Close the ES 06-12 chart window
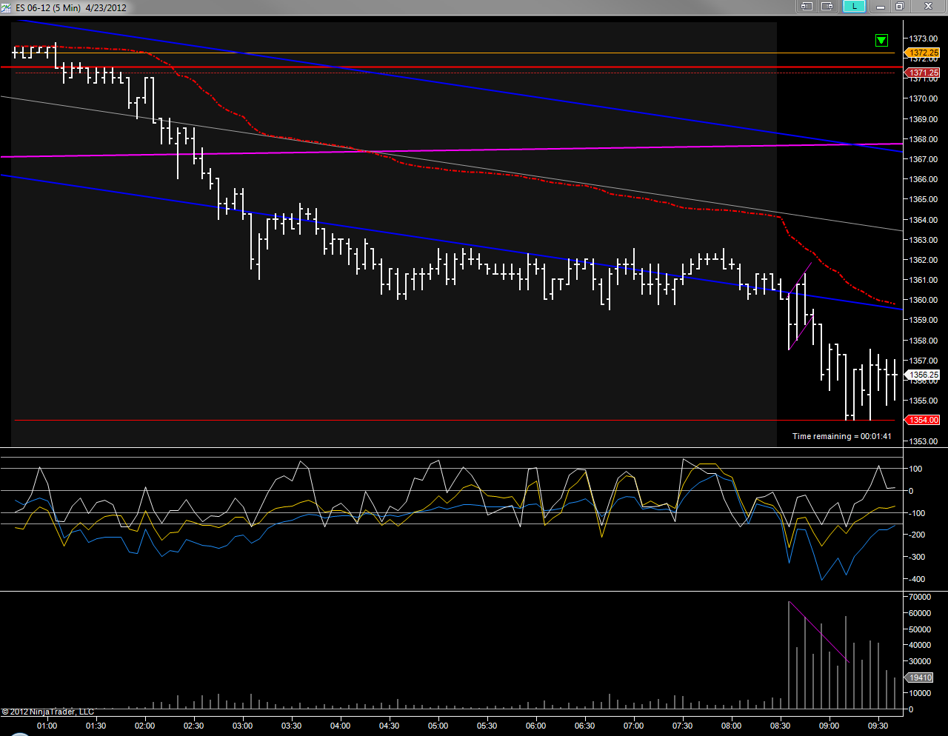 click(x=928, y=7)
